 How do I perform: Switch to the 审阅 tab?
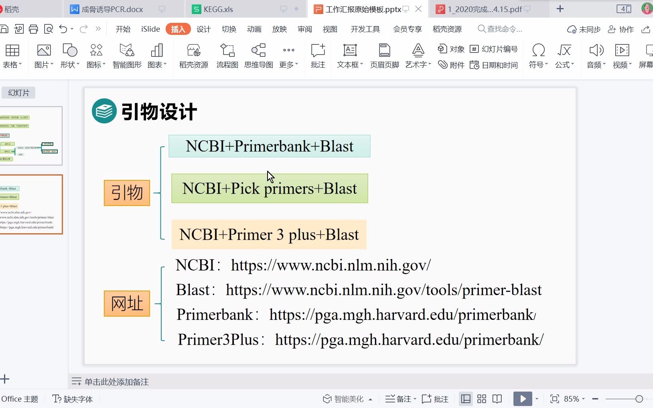(x=304, y=29)
